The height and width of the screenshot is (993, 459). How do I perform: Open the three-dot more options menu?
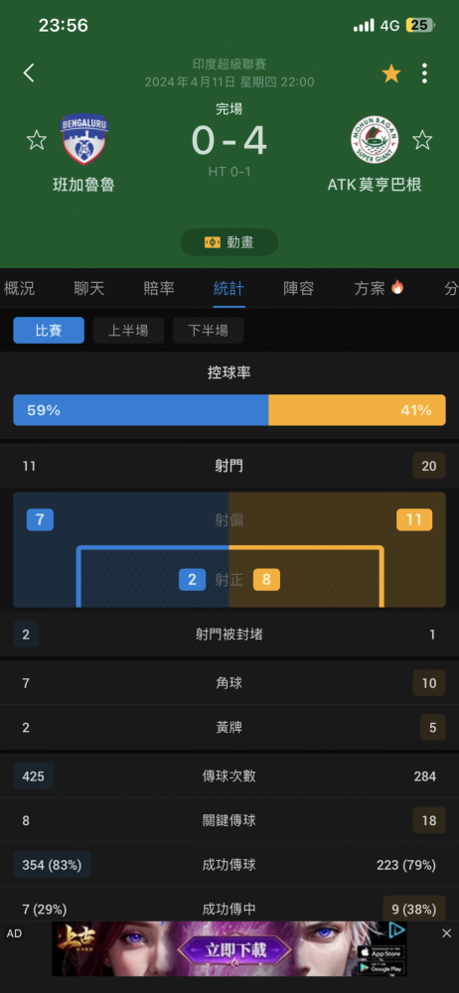pyautogui.click(x=424, y=73)
